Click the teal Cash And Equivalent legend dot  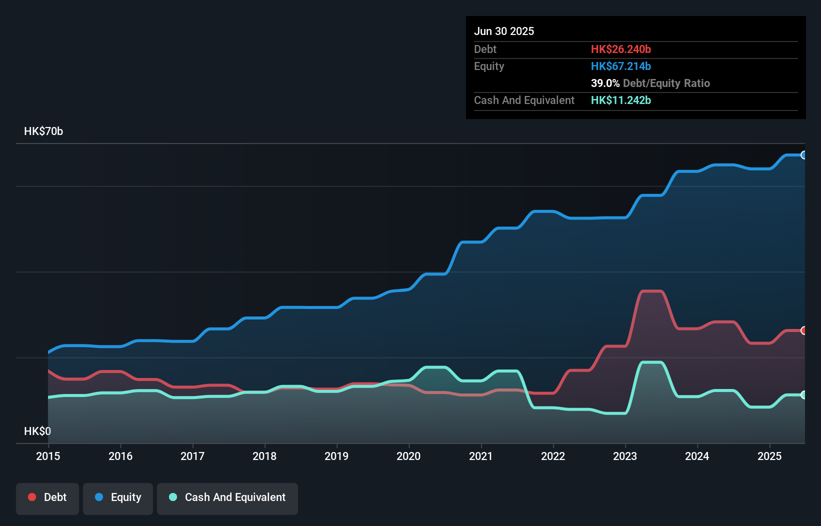[x=172, y=497]
